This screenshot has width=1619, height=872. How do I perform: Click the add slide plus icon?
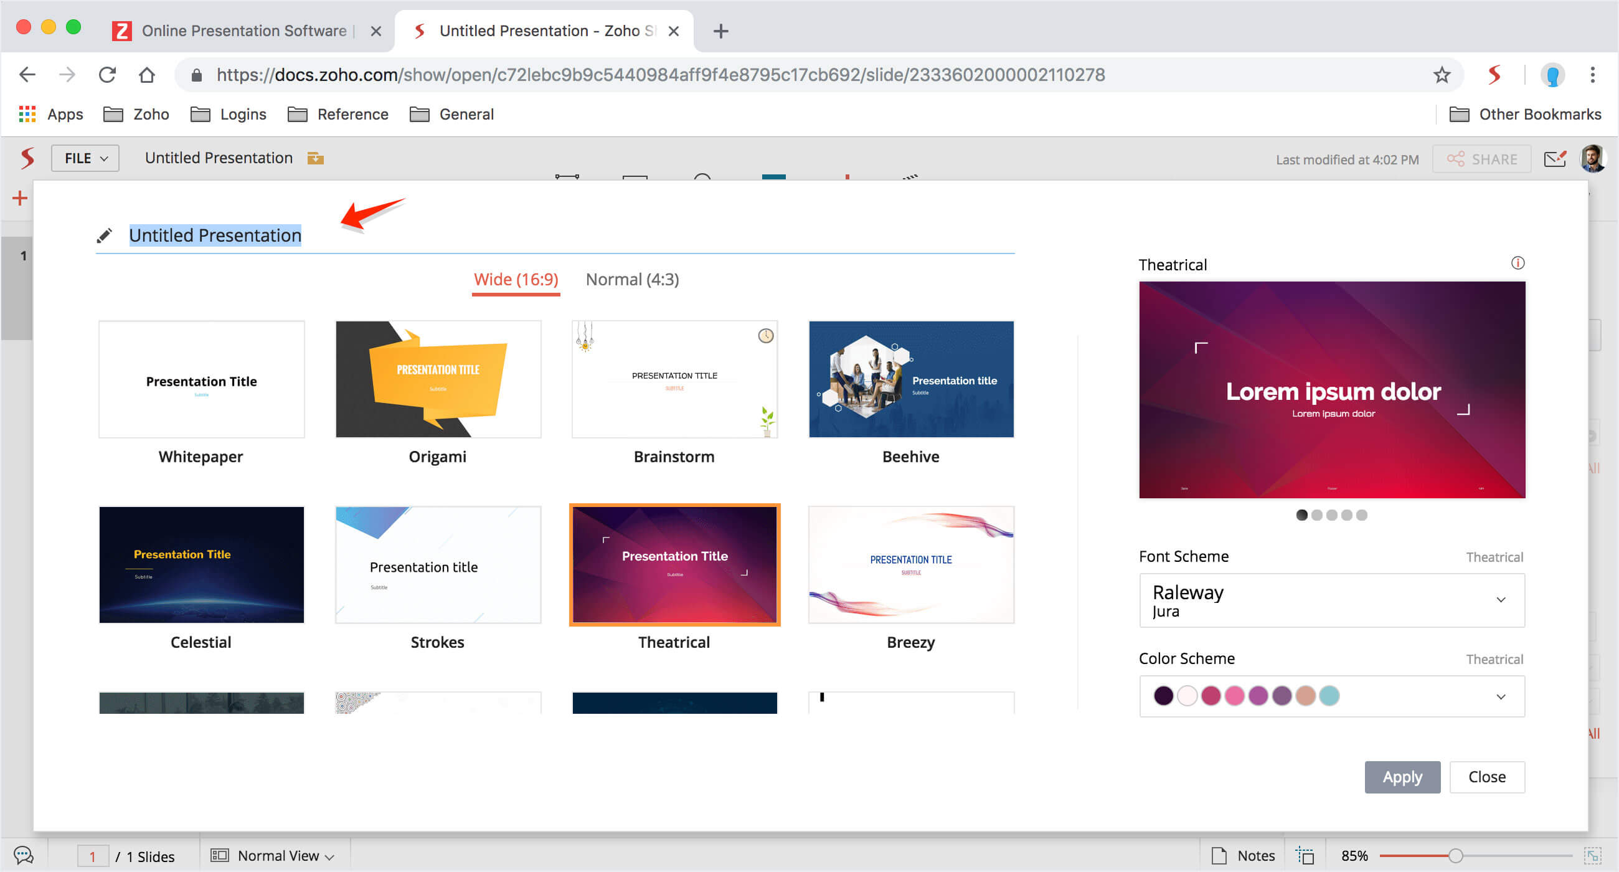click(x=20, y=198)
